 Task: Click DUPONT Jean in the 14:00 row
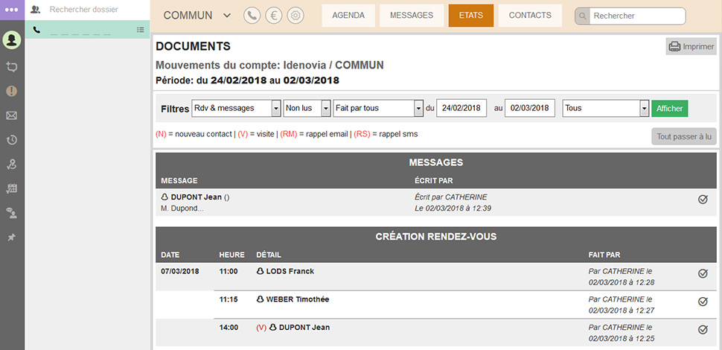coord(304,328)
